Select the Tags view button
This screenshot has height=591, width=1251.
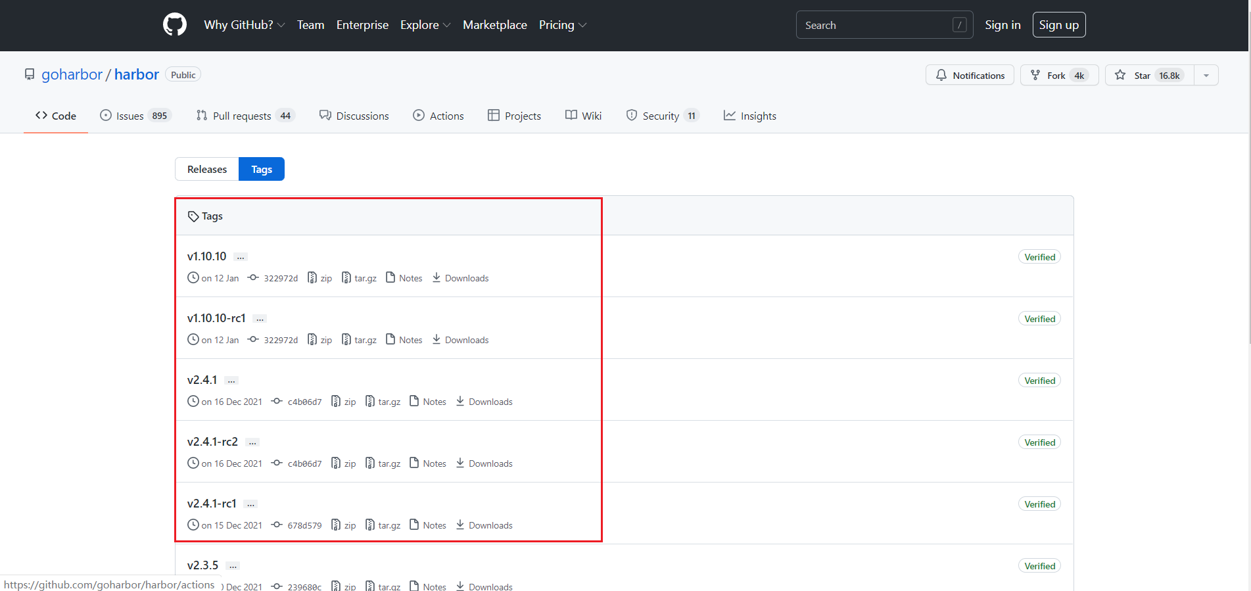262,169
